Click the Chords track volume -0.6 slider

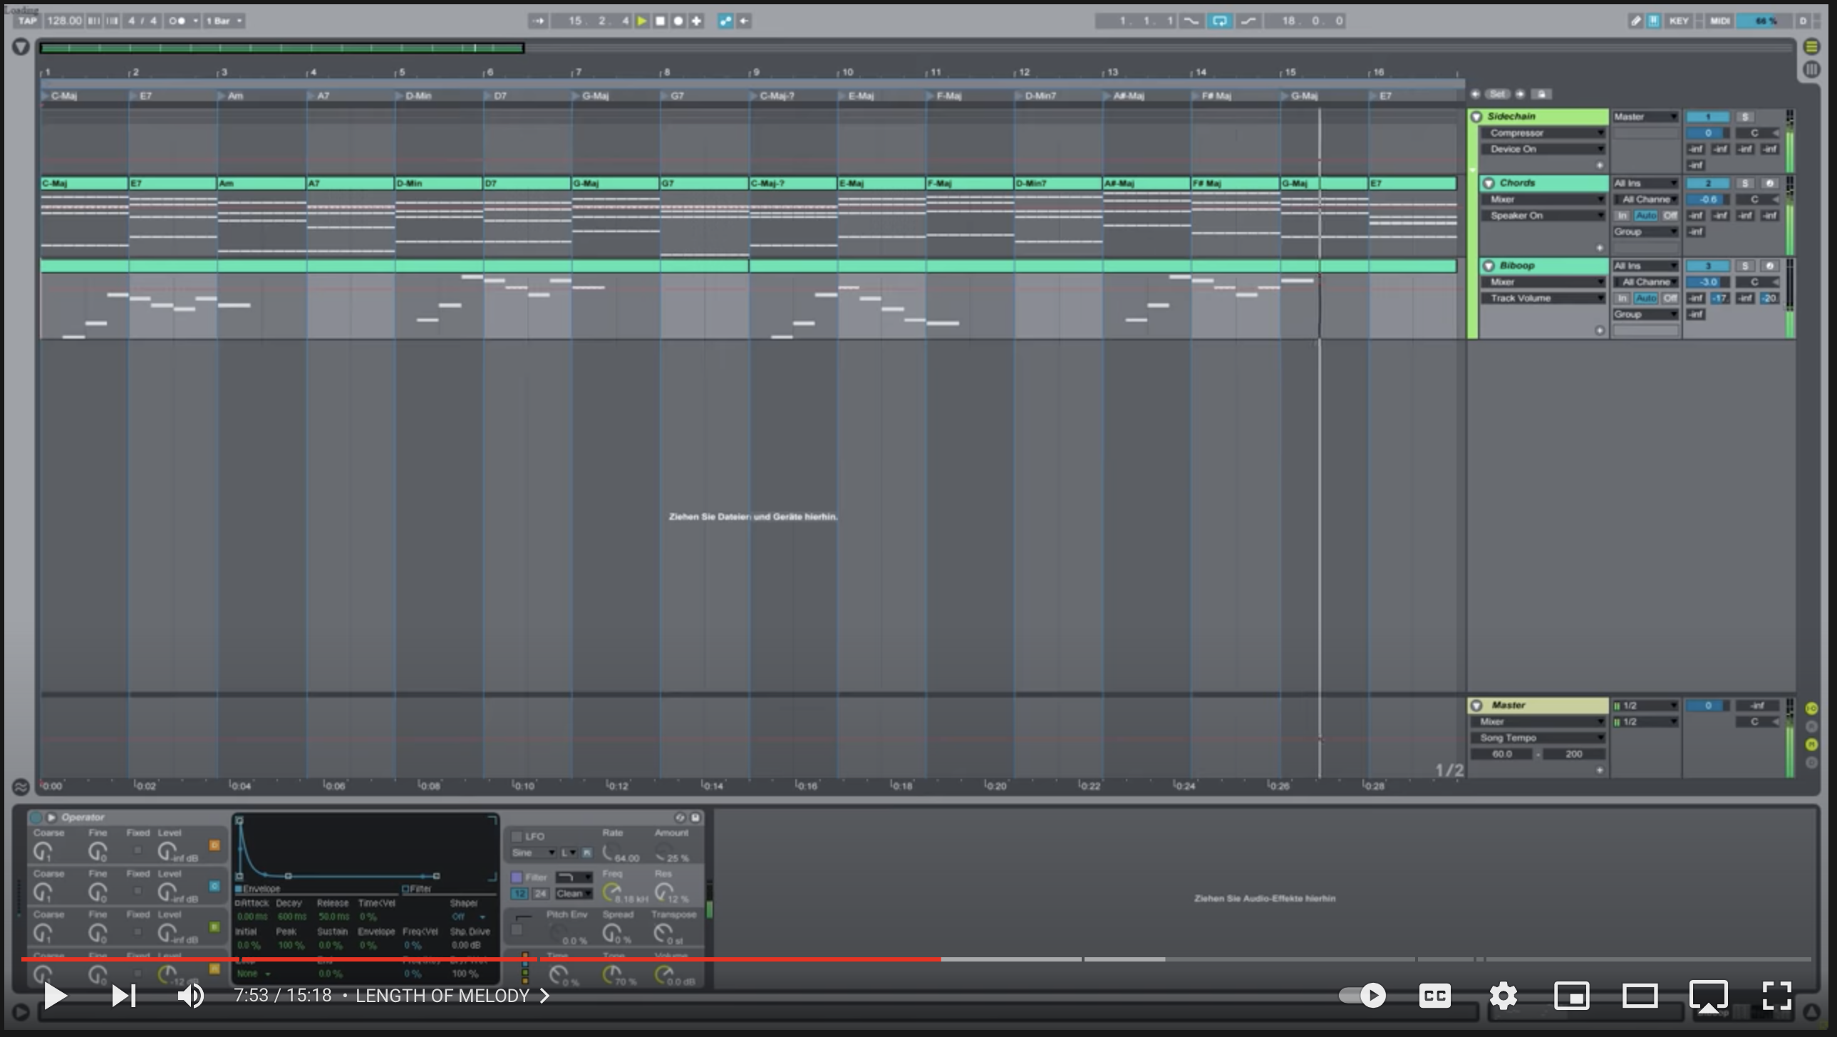1707,199
